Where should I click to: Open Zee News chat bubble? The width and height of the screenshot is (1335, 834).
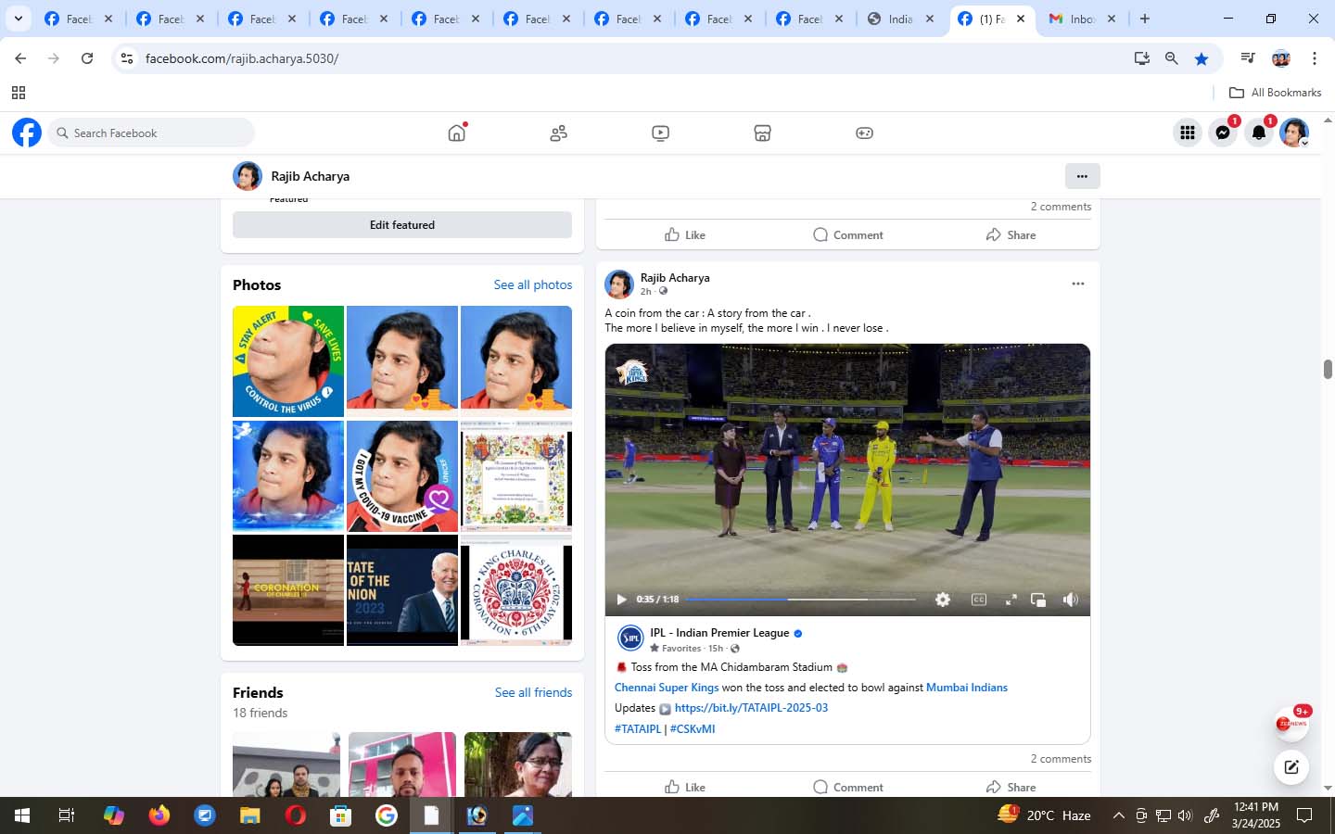point(1290,724)
